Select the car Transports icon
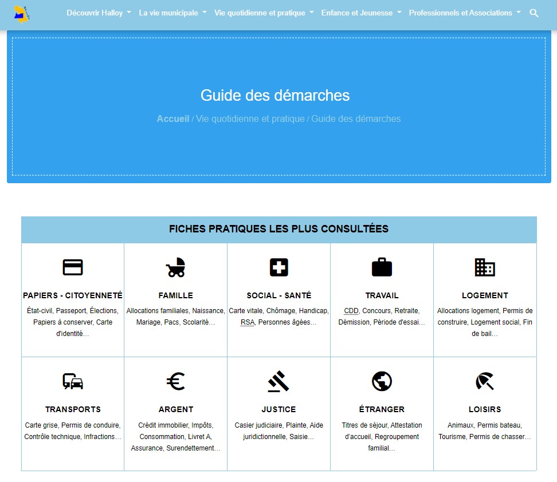The image size is (557, 482). click(73, 381)
